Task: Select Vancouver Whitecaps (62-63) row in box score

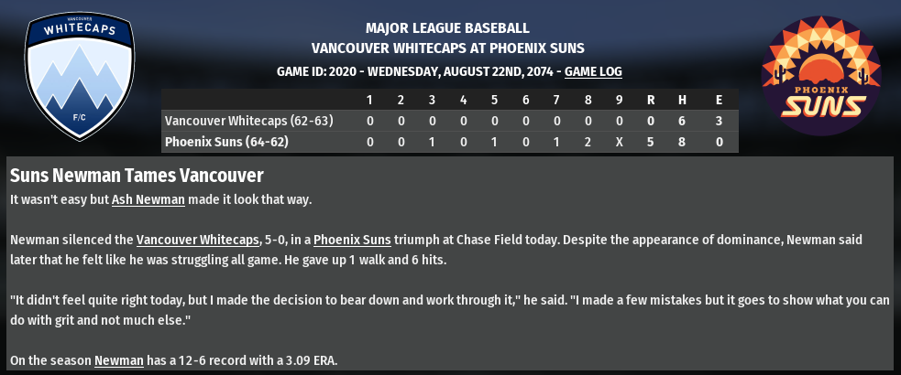Action: pyautogui.click(x=247, y=121)
